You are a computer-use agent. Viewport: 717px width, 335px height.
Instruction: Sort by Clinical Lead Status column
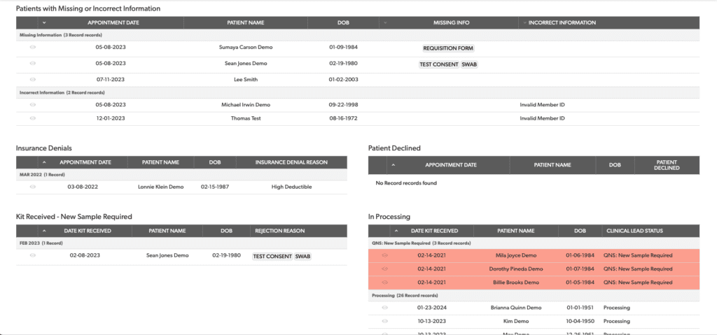[x=634, y=231]
